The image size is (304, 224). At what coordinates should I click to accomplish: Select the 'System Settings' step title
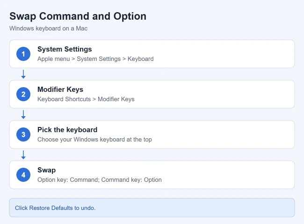pyautogui.click(x=65, y=49)
